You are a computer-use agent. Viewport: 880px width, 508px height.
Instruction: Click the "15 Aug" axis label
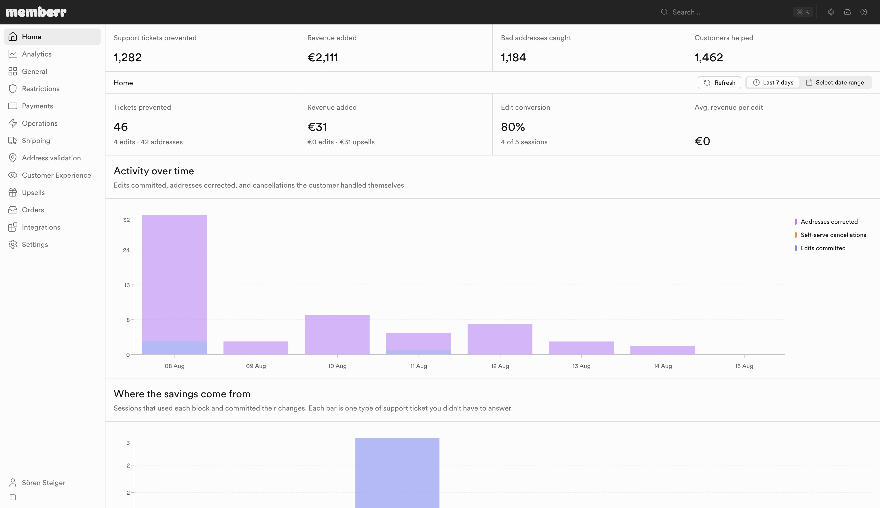point(744,366)
